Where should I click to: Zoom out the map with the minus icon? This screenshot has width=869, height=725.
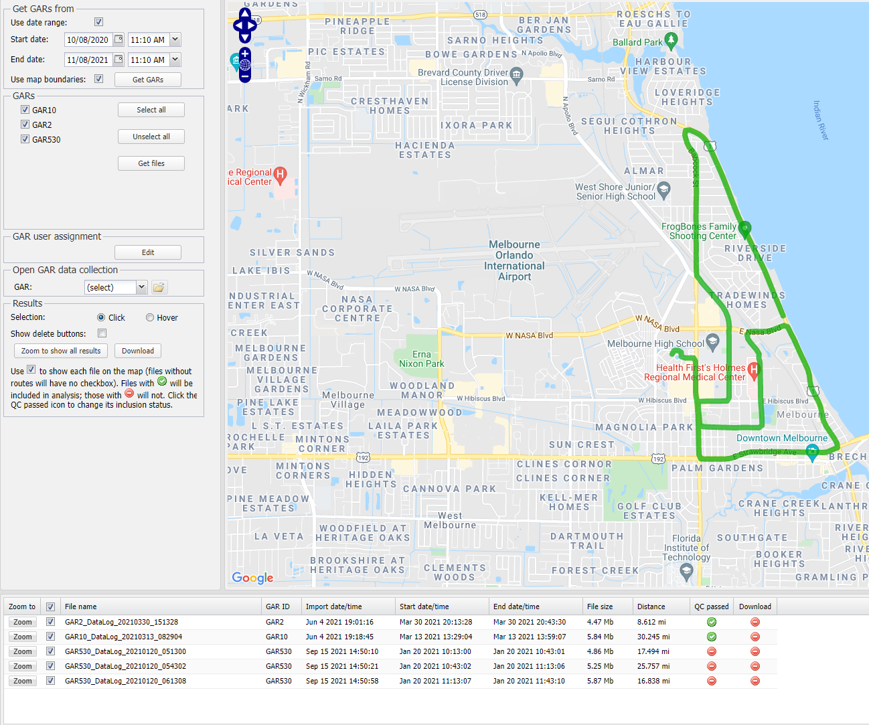(245, 76)
